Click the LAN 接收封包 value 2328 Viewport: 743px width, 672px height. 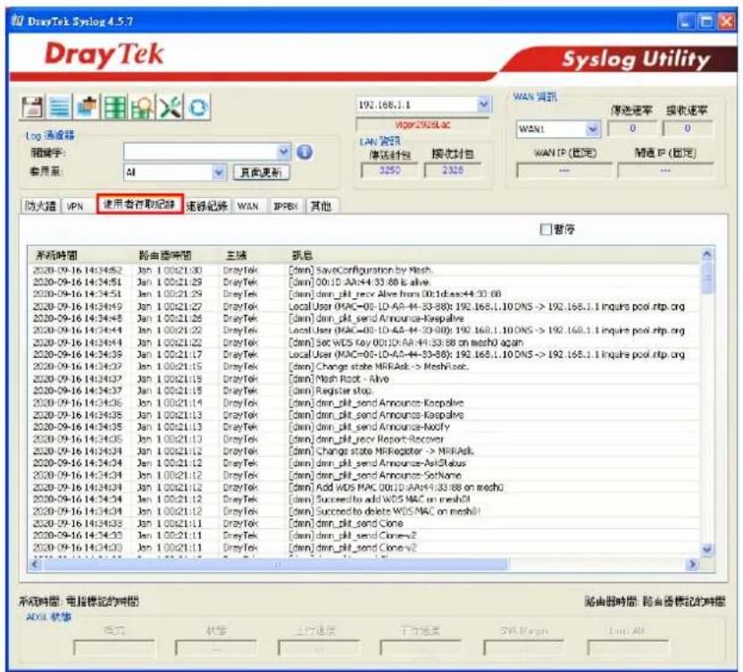tap(453, 170)
